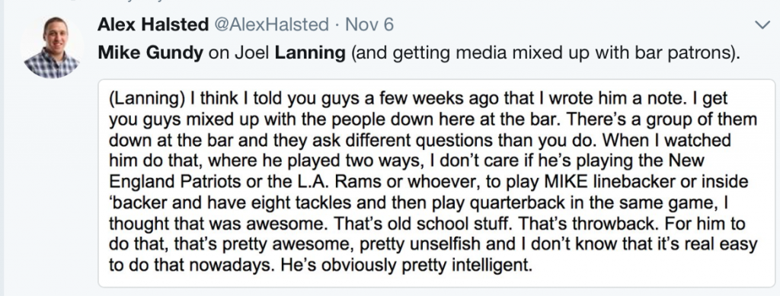Open the Nov 6 tweet timestamp
780x296 pixels.
pos(369,24)
